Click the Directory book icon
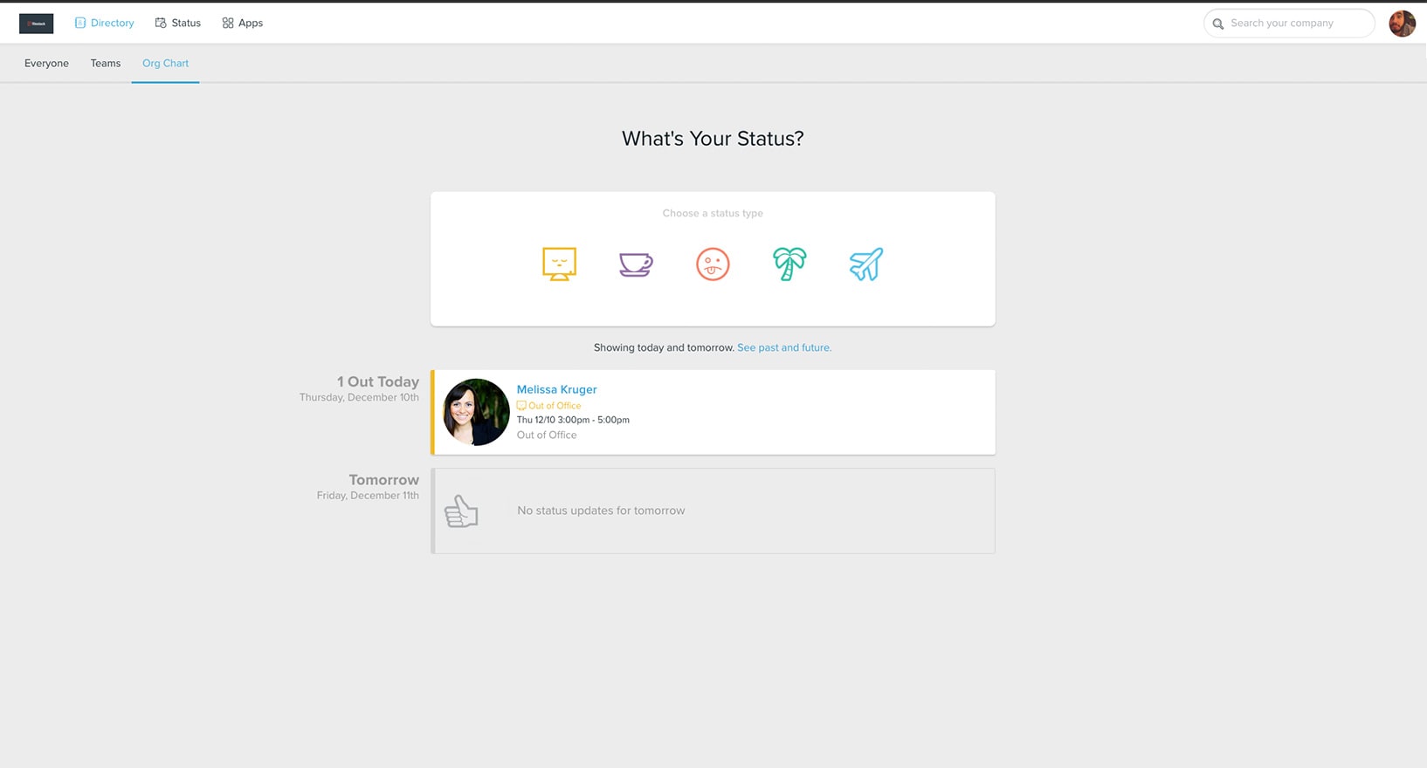Screen dimensions: 1427x768 point(80,23)
